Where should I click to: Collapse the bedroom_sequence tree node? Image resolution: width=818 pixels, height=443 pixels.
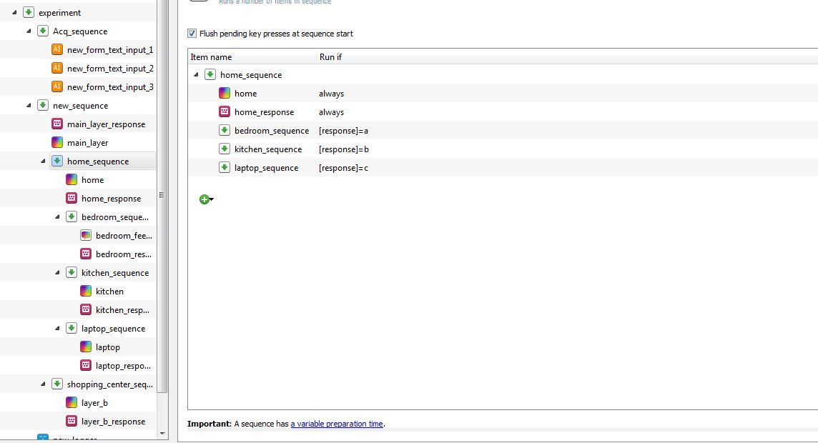coord(57,216)
